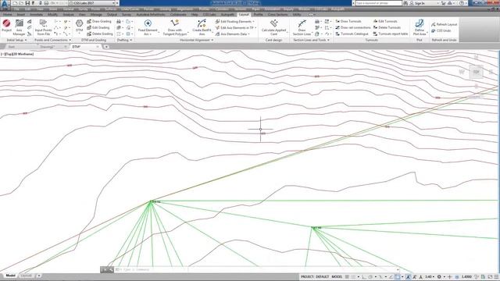This screenshot has width=500, height=281.
Task: Expand the Horizontal Alignment panel
Action: (x=196, y=40)
